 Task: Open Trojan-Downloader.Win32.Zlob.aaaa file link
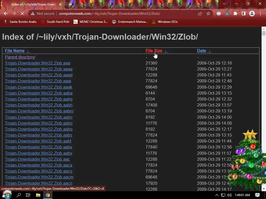39,69
